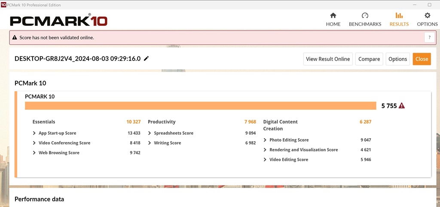440x207 pixels.
Task: Click the Essentials score 10 327
Action: 133,122
